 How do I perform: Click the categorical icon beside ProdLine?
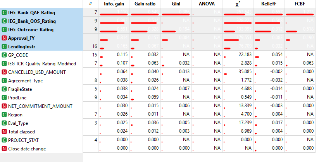coord(4,98)
